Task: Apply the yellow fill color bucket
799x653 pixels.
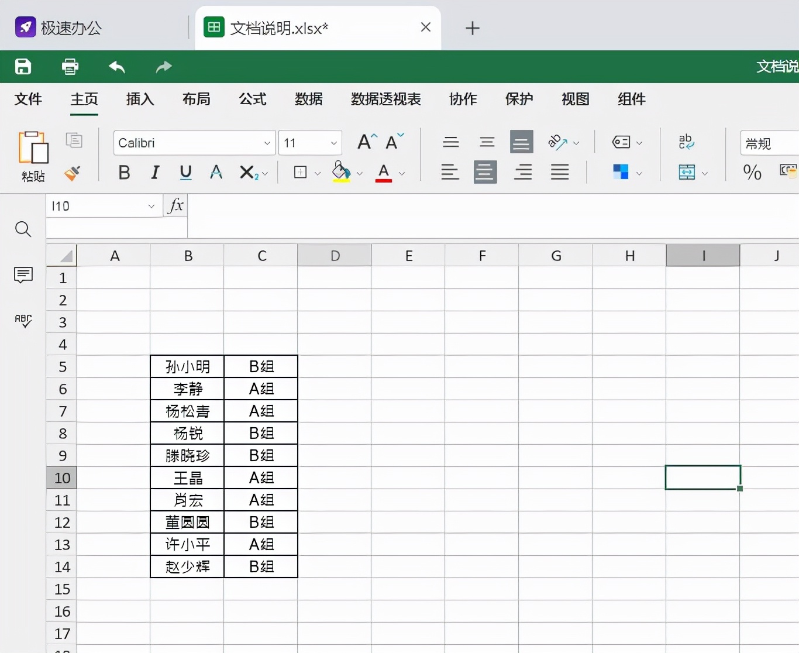Action: pyautogui.click(x=341, y=172)
